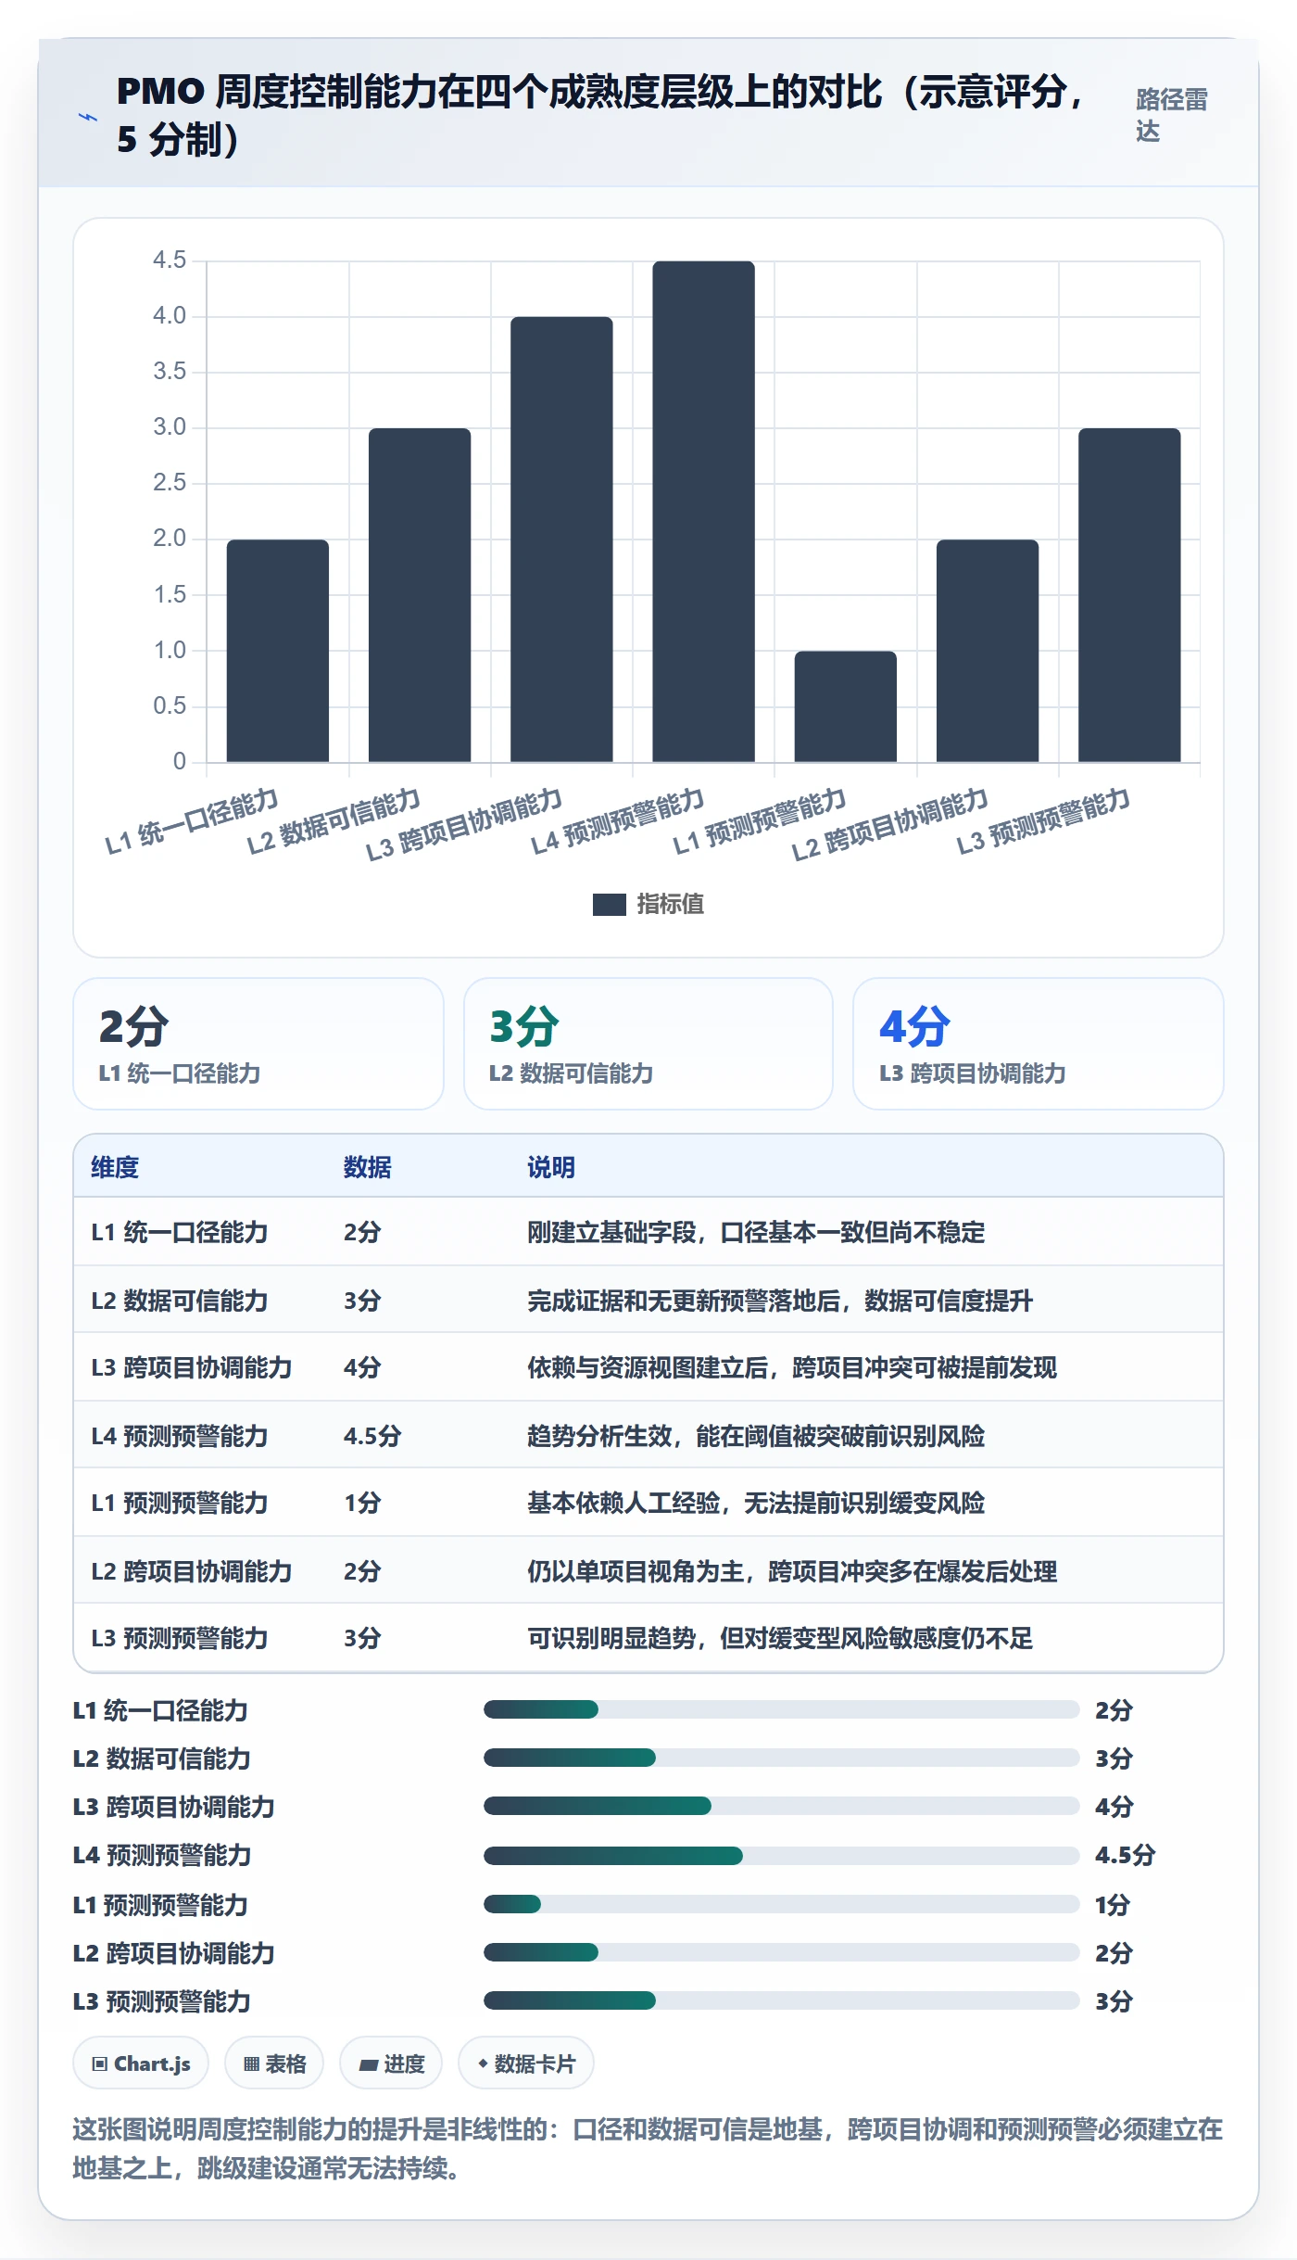The image size is (1297, 2260).
Task: Click the L1 预测预警能力 progress bar
Action: coord(781,1904)
